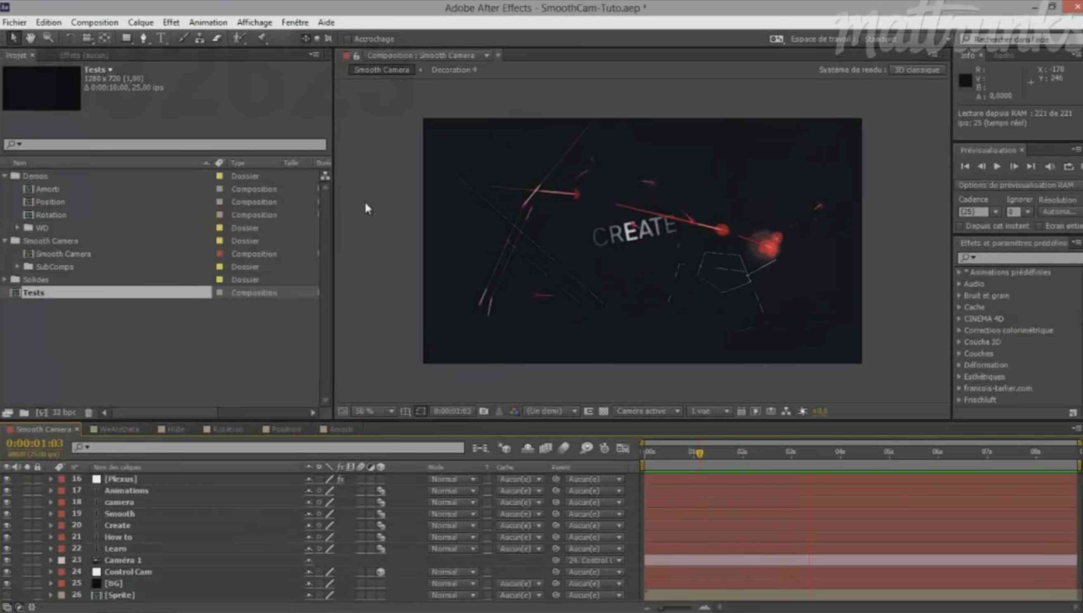The width and height of the screenshot is (1083, 613).
Task: Select the Pen tool
Action: pyautogui.click(x=143, y=38)
